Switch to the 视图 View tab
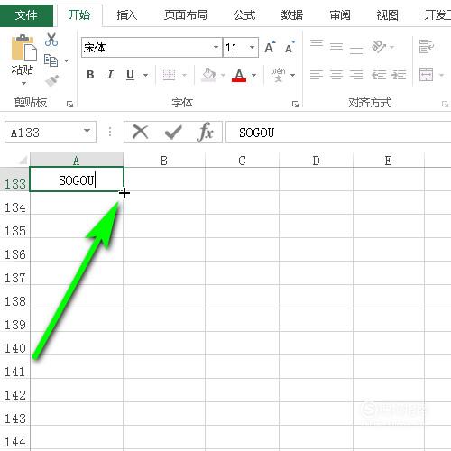The image size is (451, 451). [x=387, y=15]
